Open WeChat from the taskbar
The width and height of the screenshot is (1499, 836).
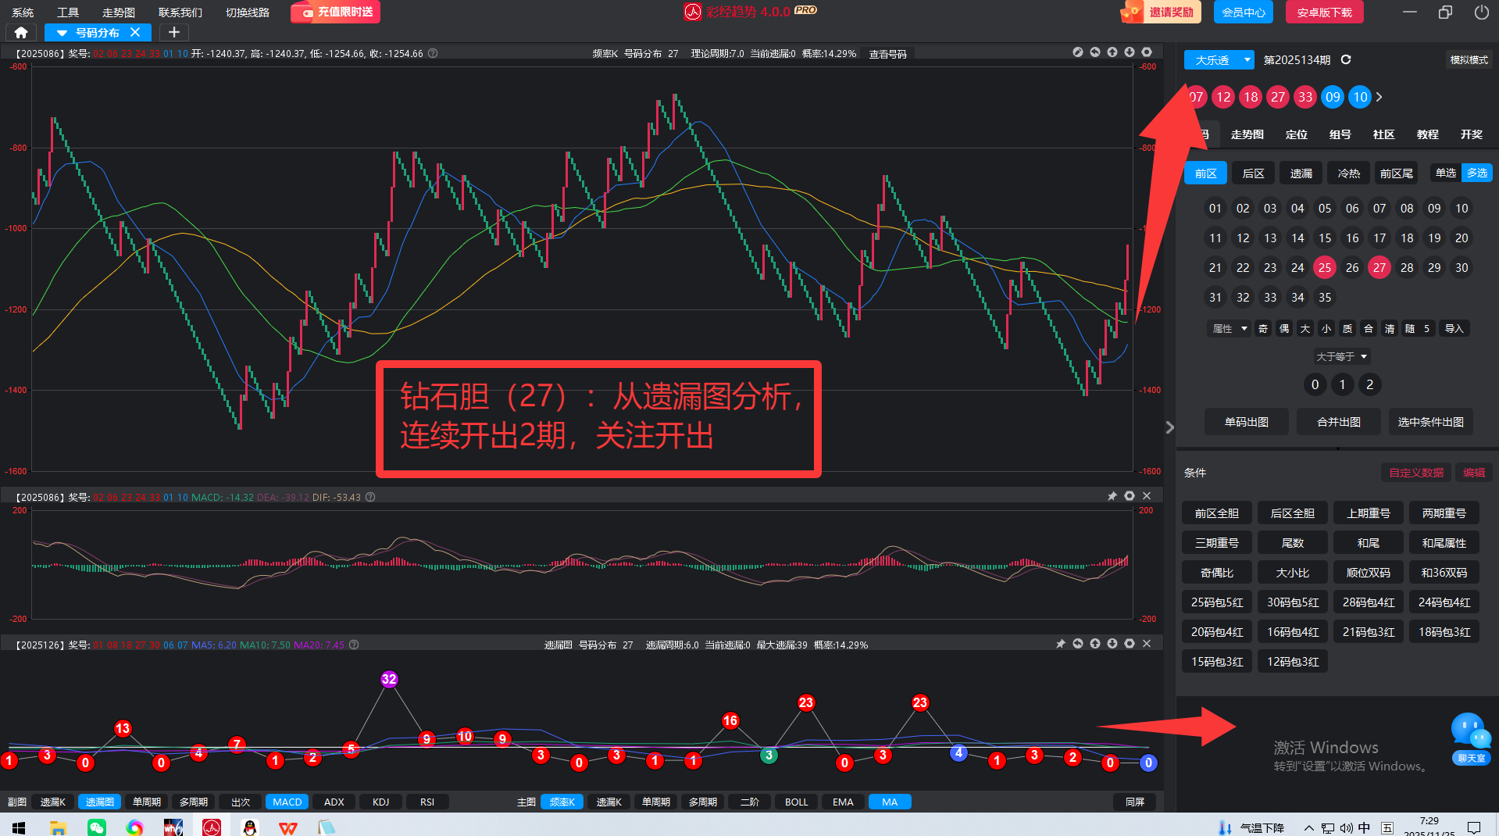(97, 827)
